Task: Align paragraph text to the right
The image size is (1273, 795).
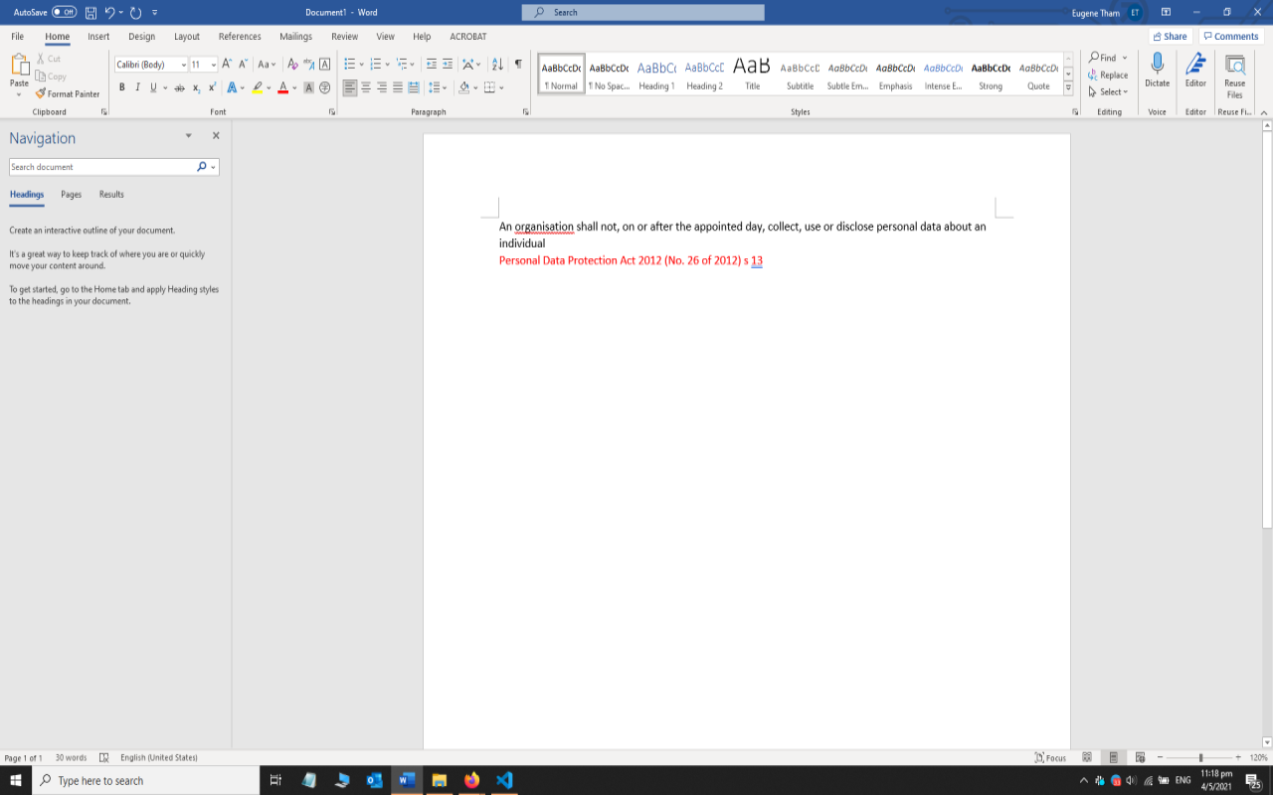Action: tap(382, 87)
